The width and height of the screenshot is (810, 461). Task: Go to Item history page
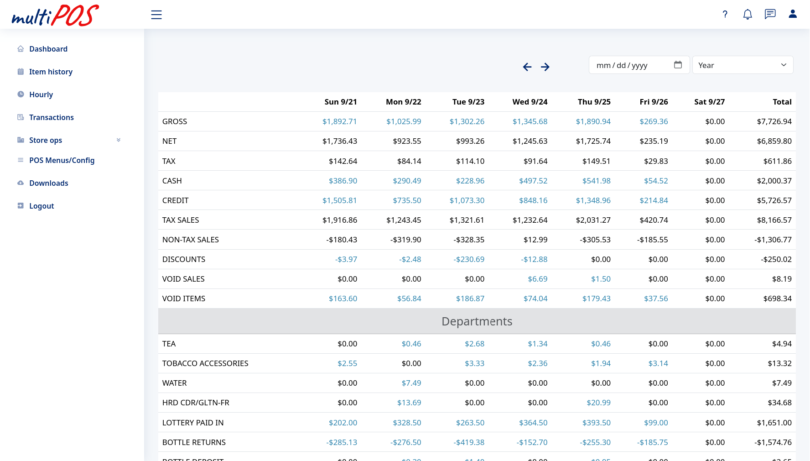pyautogui.click(x=51, y=72)
